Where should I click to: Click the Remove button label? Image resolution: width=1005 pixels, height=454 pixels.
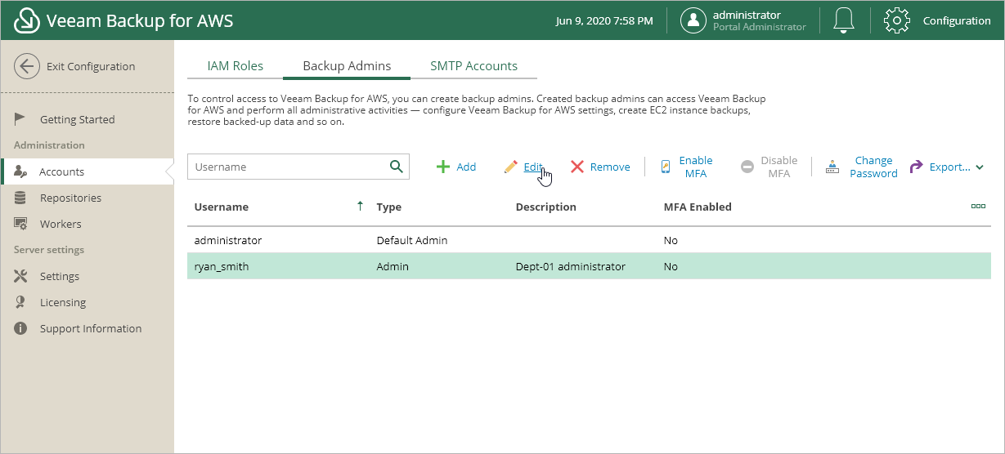click(x=610, y=167)
